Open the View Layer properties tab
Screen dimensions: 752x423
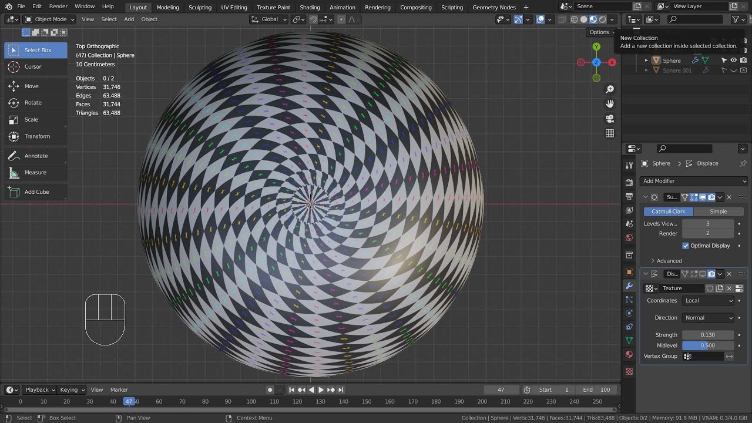point(629,210)
